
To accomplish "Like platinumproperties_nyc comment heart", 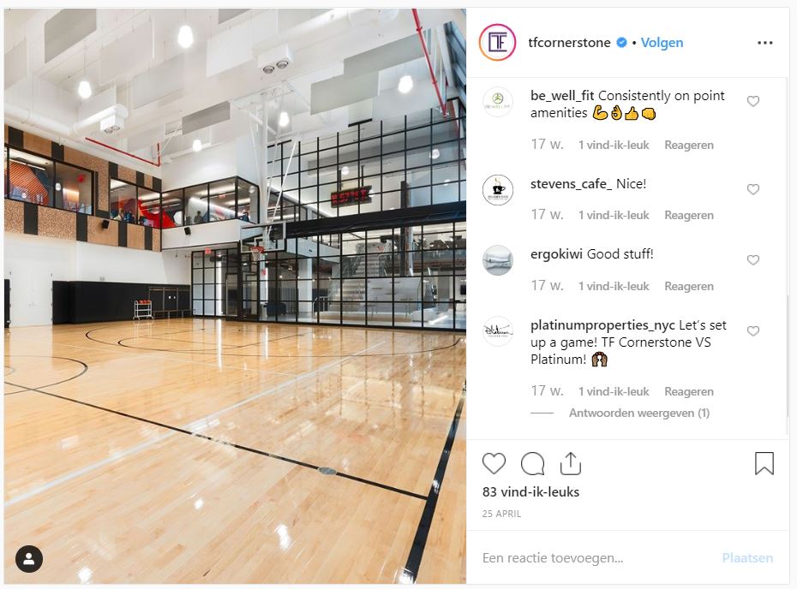I will [752, 331].
